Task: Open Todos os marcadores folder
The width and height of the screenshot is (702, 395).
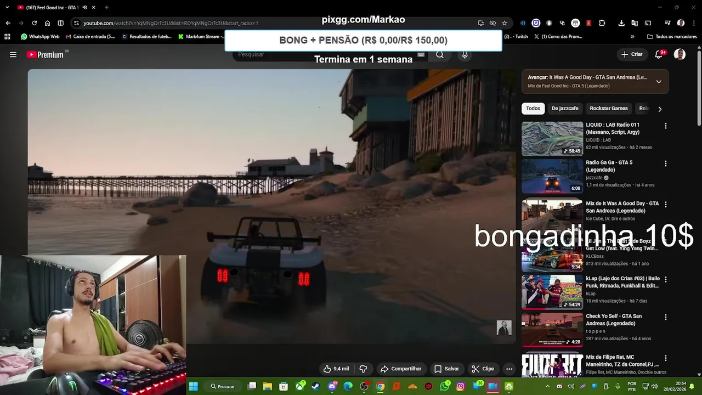Action: pos(672,37)
